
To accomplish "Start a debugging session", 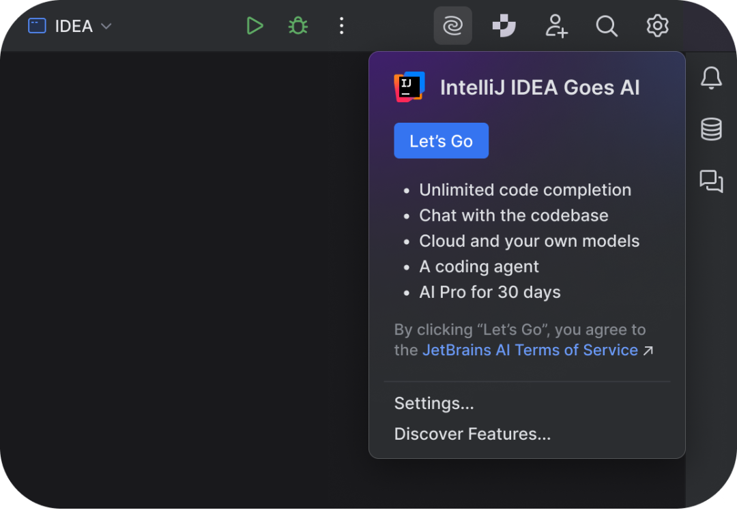I will [298, 25].
